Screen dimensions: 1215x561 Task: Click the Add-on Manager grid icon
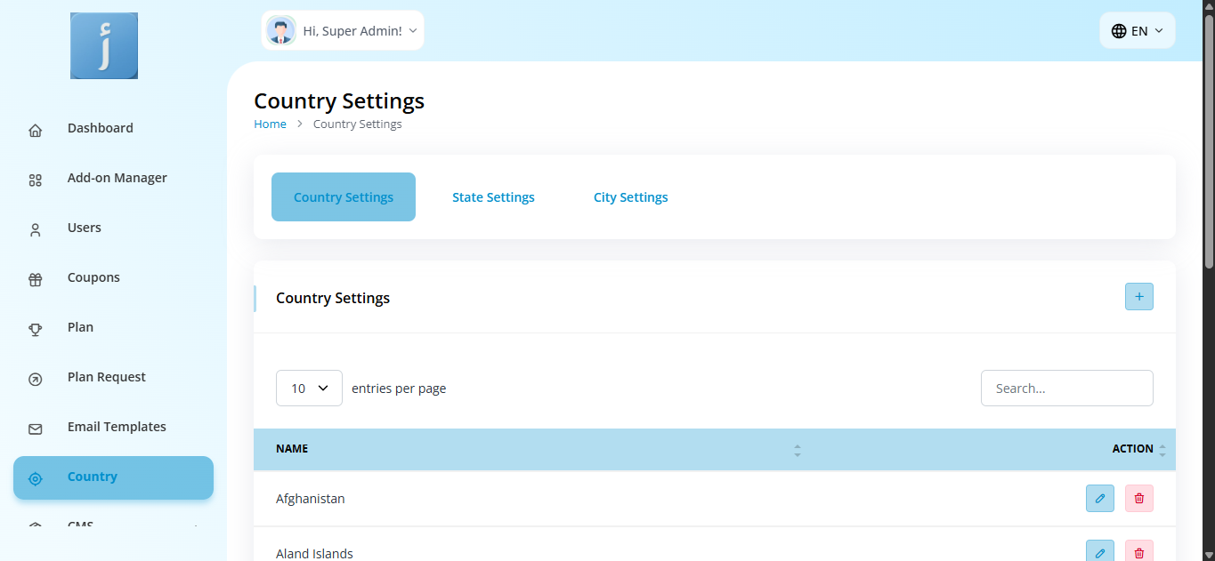coord(36,180)
